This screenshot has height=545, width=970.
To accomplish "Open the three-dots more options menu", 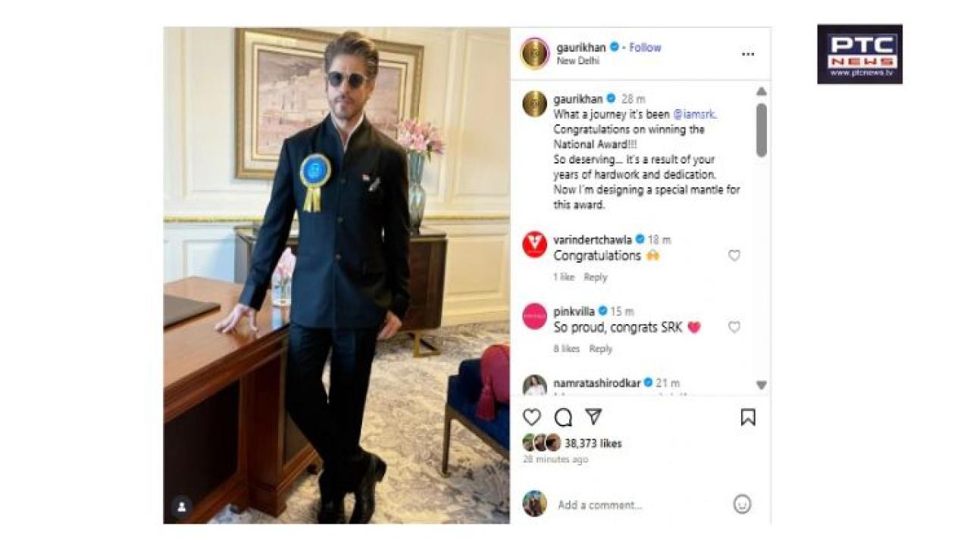I will (x=748, y=54).
